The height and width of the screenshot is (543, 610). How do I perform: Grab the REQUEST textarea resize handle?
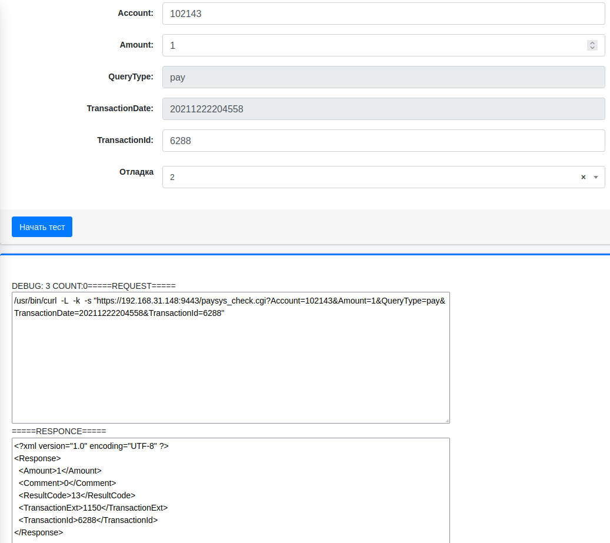(x=446, y=420)
